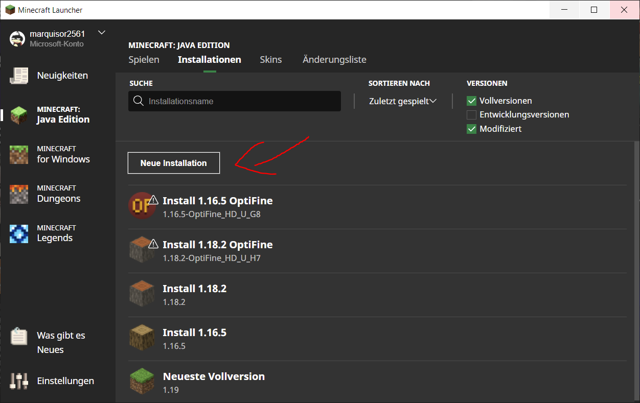The image size is (640, 403).
Task: Click the warning triangle on Install 1.16.5 OptiFine
Action: point(153,200)
